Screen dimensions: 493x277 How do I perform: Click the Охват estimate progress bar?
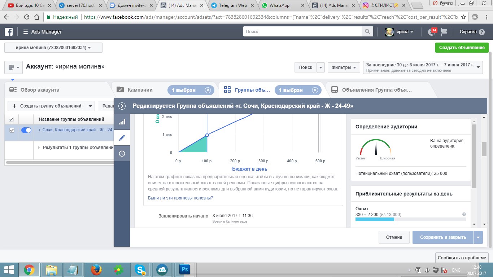coord(411,219)
